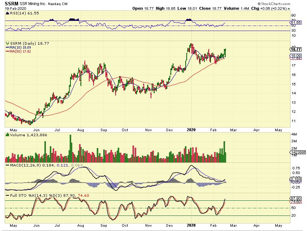
Task: Click the 20 level on stochastic axis
Action: (x=294, y=216)
